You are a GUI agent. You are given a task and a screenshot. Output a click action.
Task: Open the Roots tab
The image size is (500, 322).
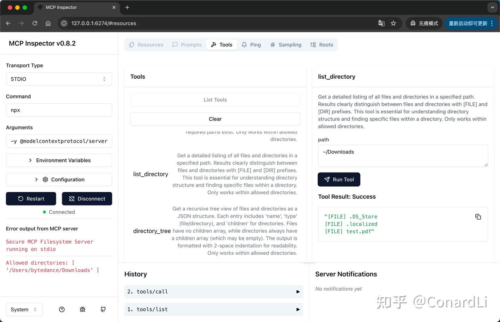(x=322, y=45)
